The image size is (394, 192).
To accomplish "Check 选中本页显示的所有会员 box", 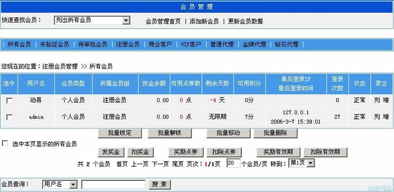I will (5, 144).
